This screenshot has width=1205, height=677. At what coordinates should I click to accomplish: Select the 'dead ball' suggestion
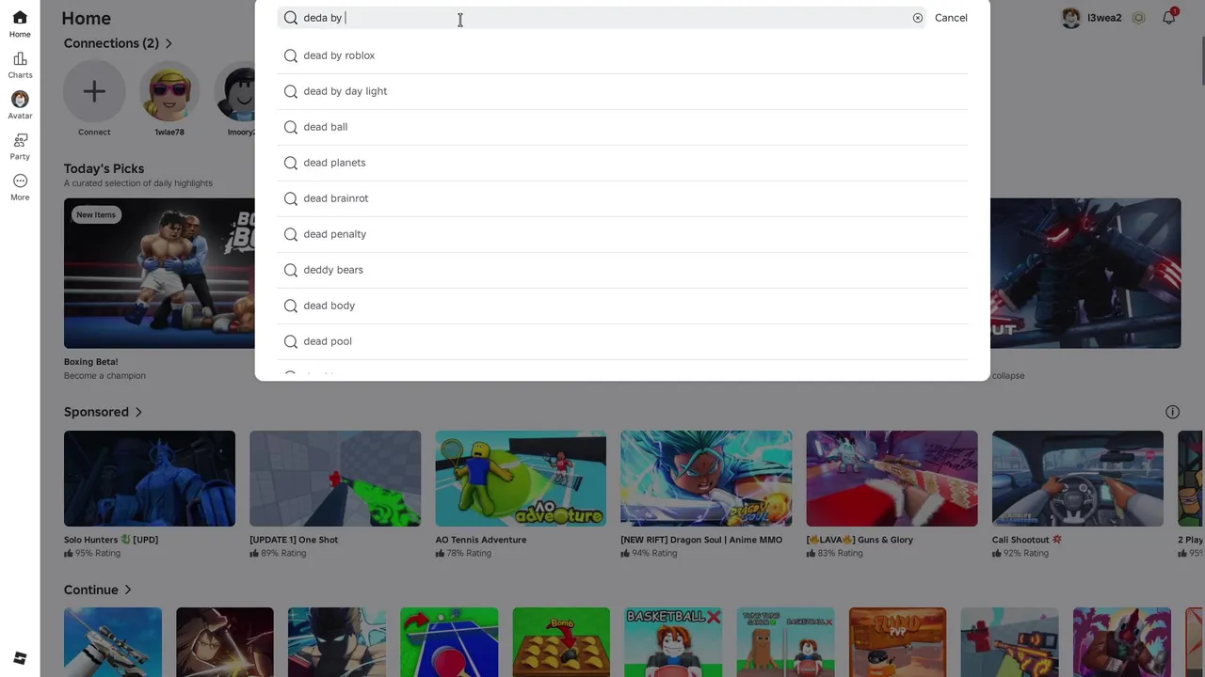pos(622,127)
